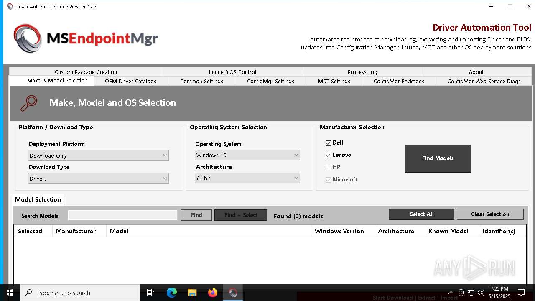Switch to the Custom Package Creation tab
Viewport: 535px width, 301px height.
point(86,72)
